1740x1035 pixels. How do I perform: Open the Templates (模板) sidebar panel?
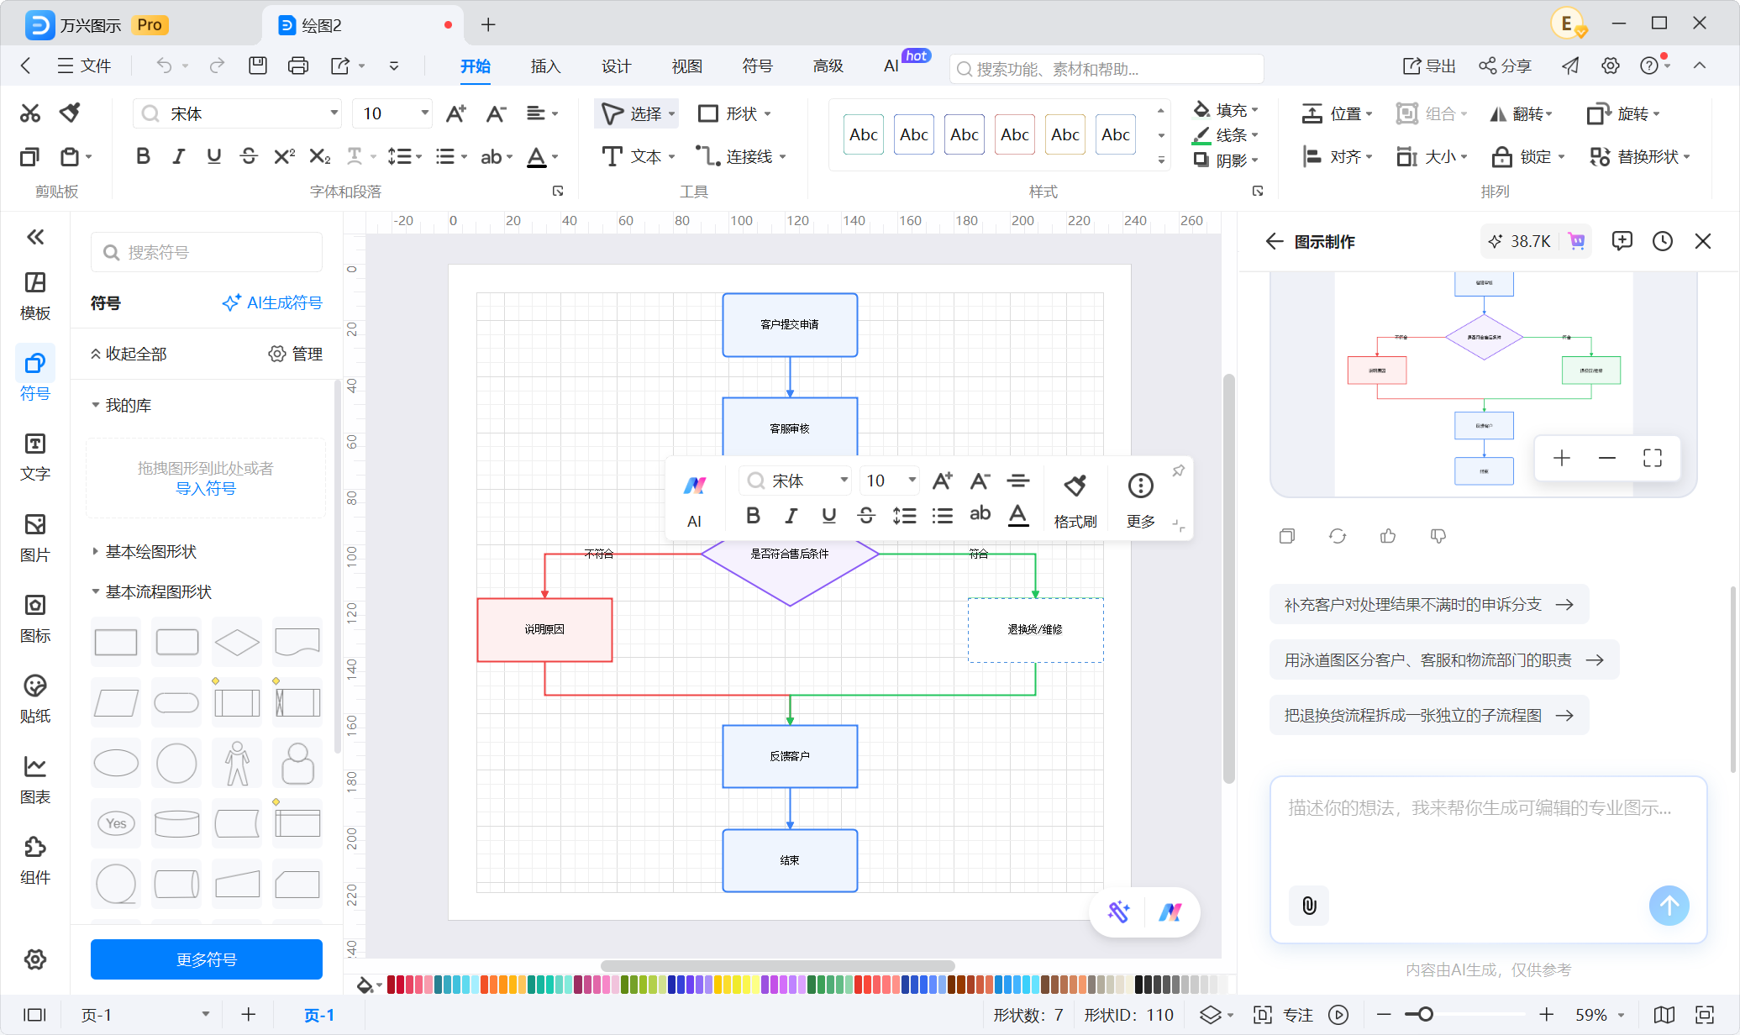point(34,296)
